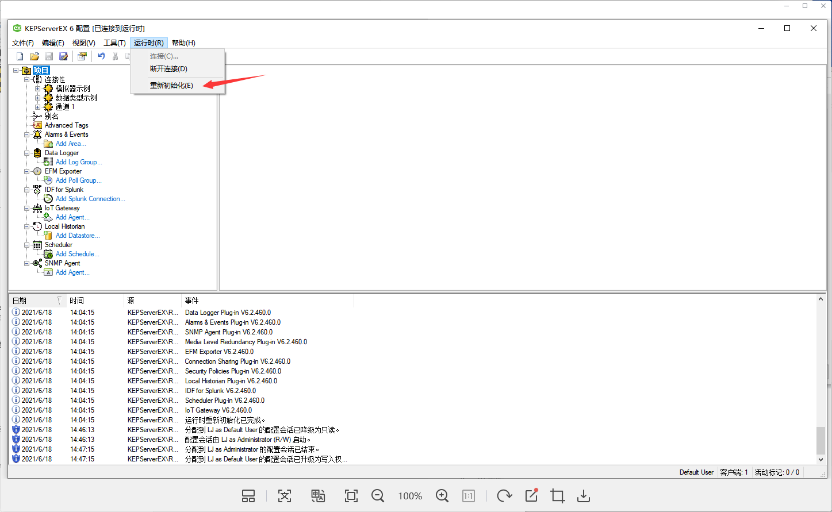
Task: Click the Local Historian clock icon
Action: [37, 226]
